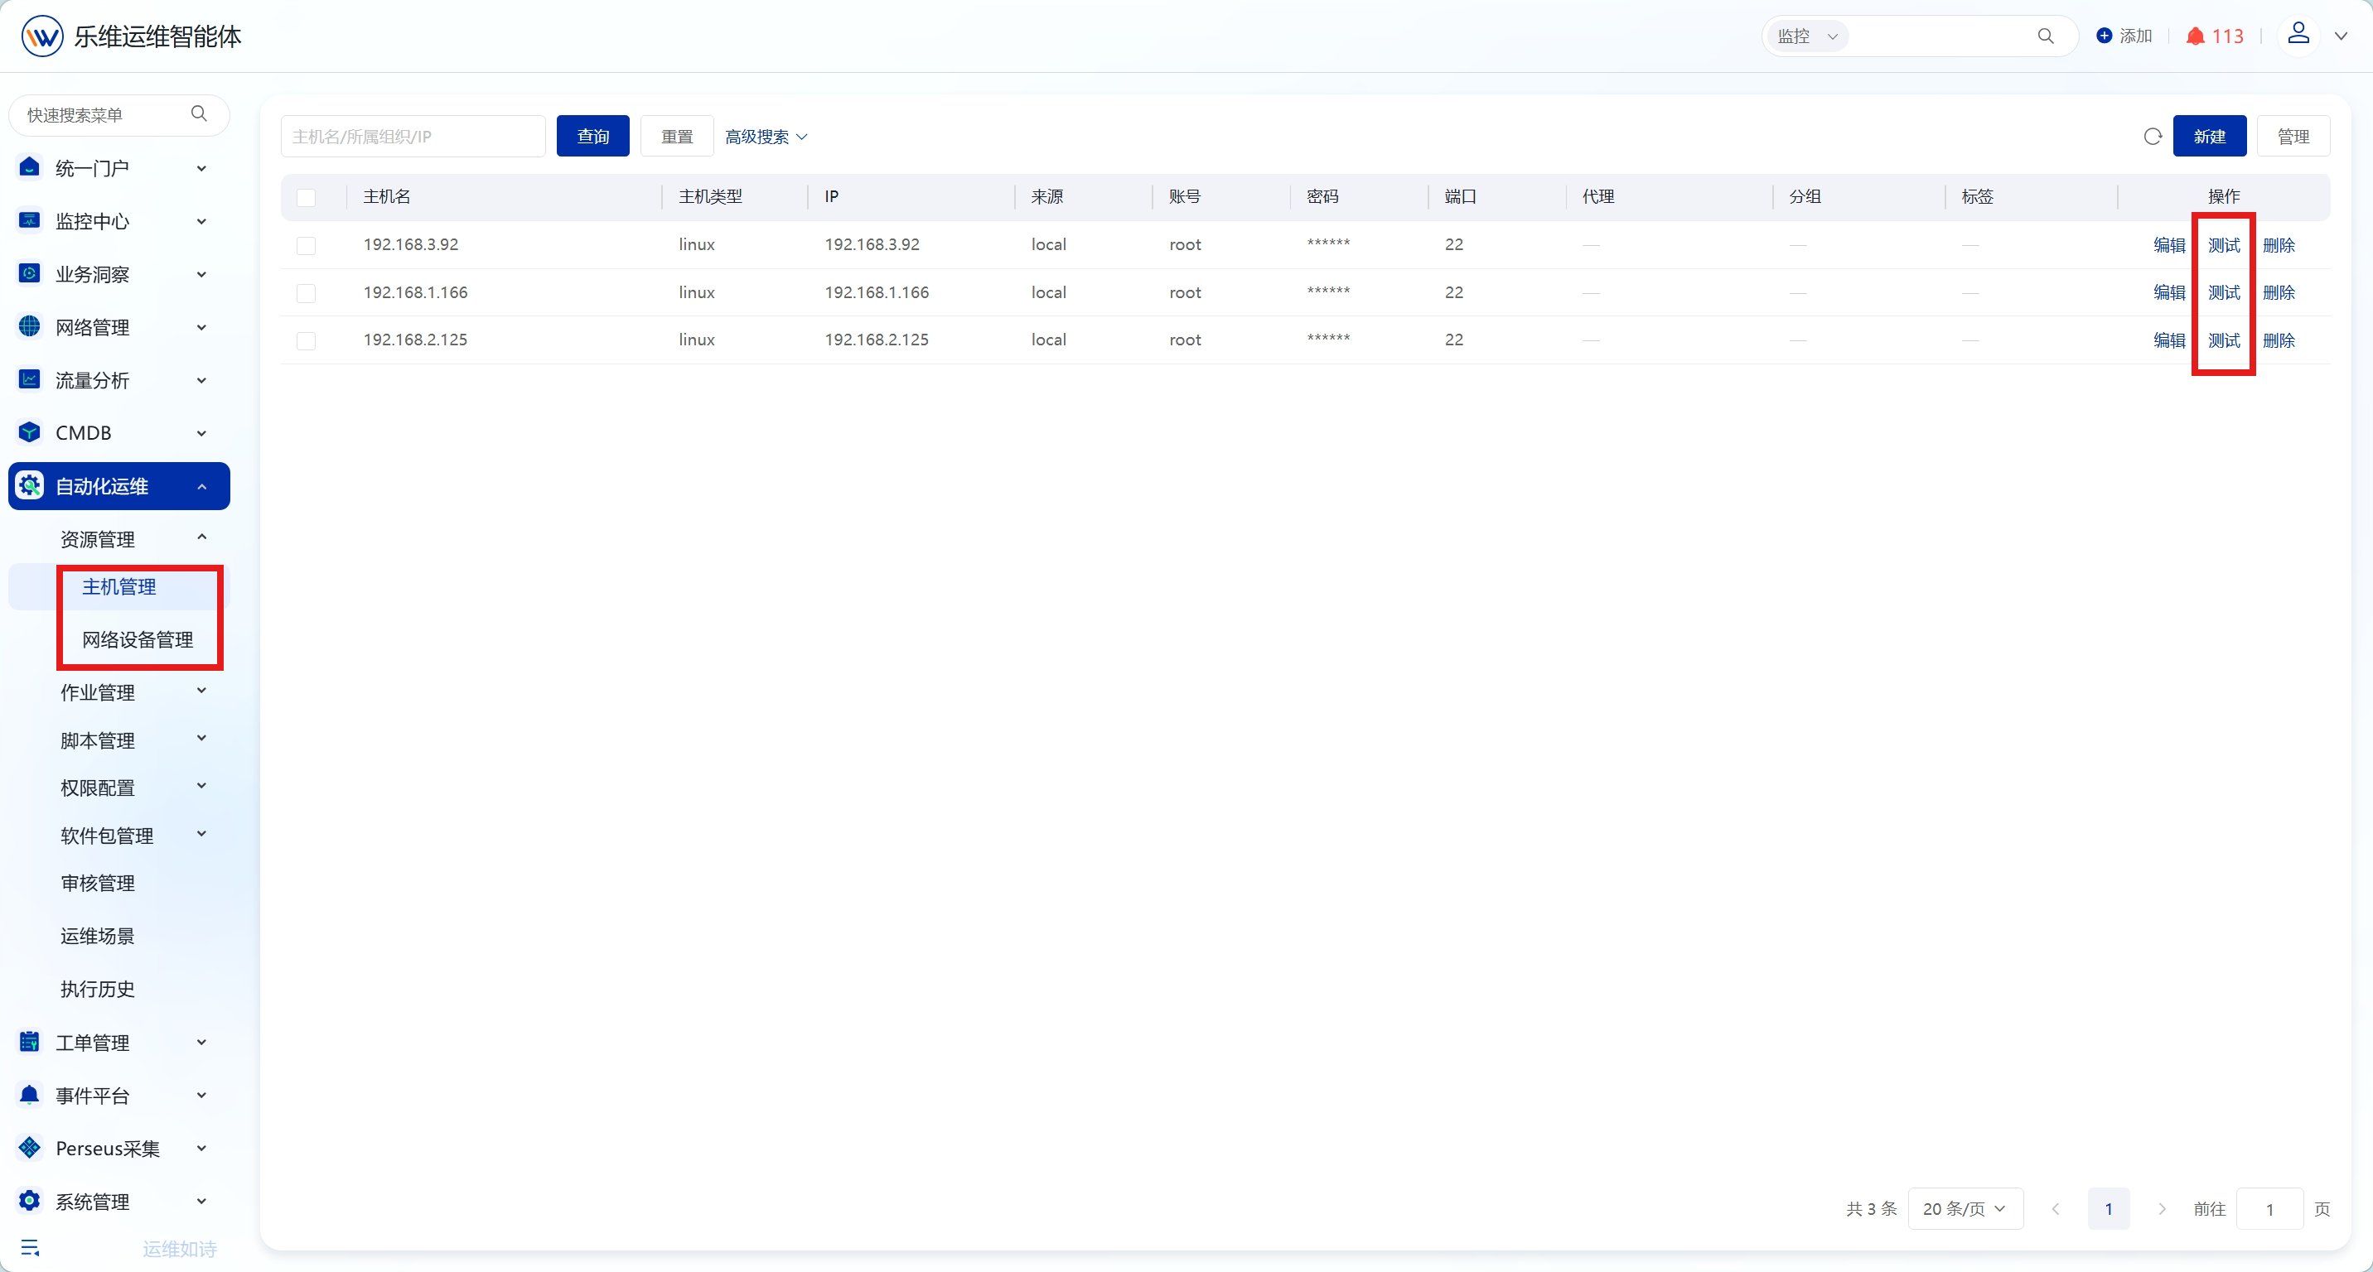Check the box for host 192.168.3.92
Image resolution: width=2373 pixels, height=1272 pixels.
pyautogui.click(x=306, y=245)
